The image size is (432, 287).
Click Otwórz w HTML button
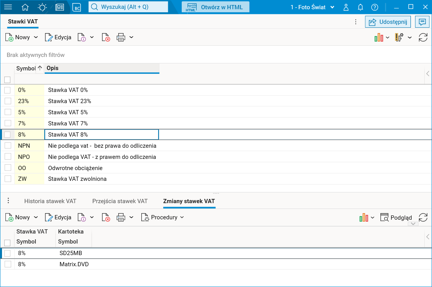216,7
